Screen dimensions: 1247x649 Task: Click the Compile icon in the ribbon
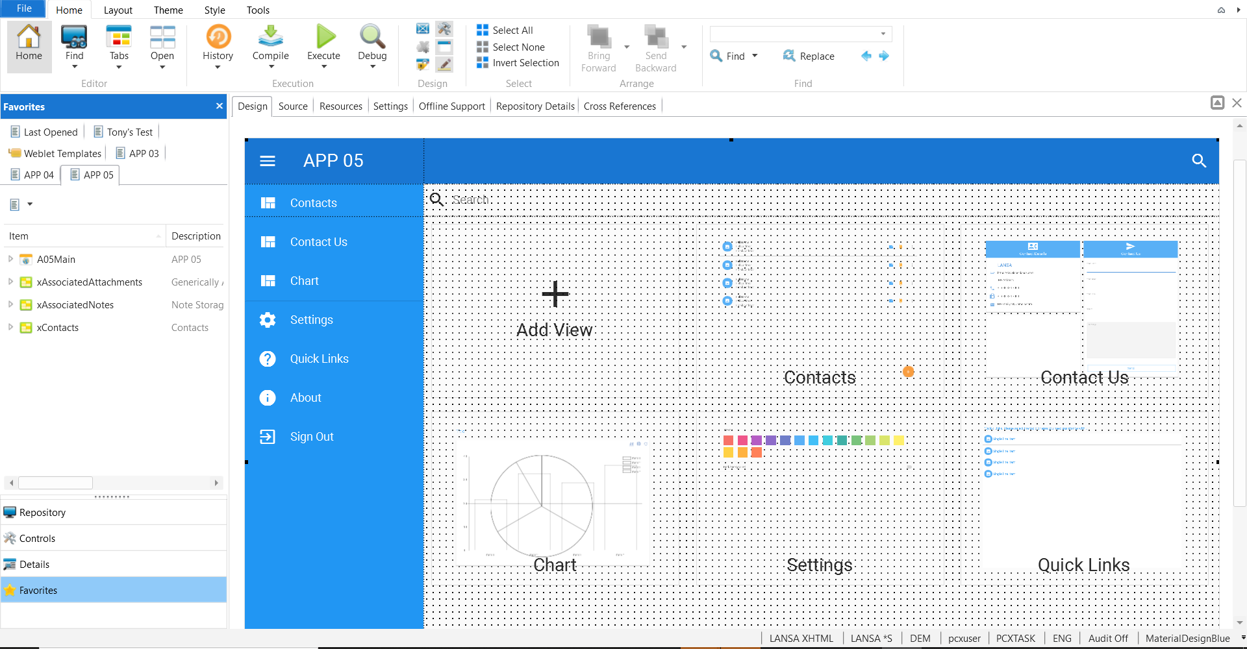pos(270,37)
